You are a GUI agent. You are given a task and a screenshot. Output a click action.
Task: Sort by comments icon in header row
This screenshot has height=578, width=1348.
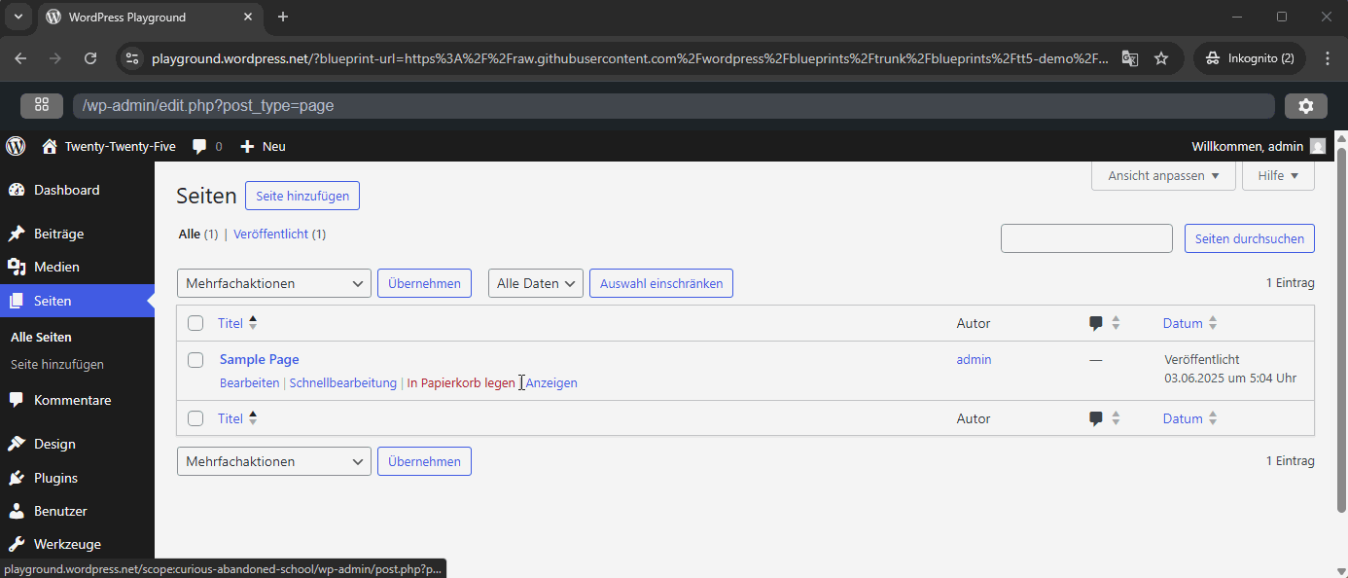(1105, 323)
